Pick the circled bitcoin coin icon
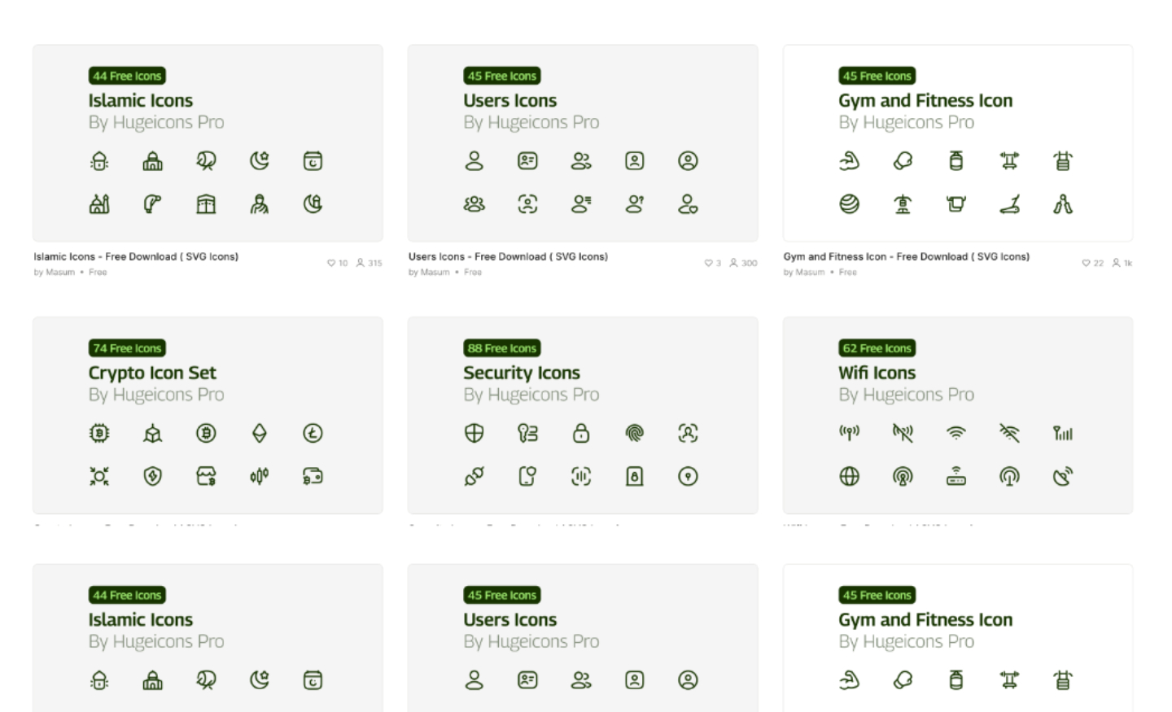 206,434
